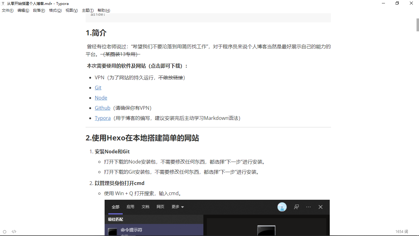Viewport: 419px width, 236px height.
Task: Click the 安装Node和Git list item
Action: [112, 151]
